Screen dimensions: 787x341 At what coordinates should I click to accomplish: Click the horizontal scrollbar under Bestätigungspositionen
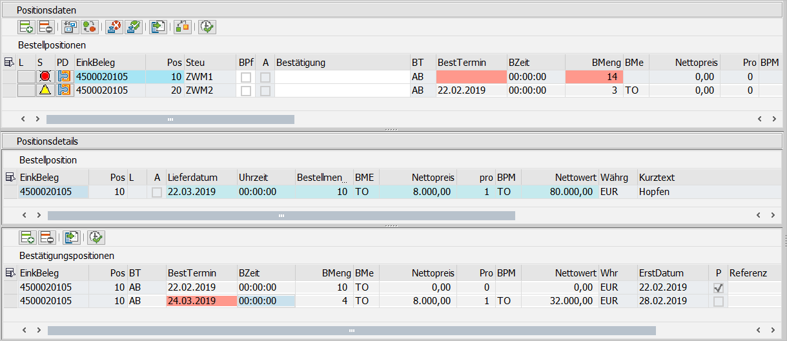pyautogui.click(x=351, y=330)
